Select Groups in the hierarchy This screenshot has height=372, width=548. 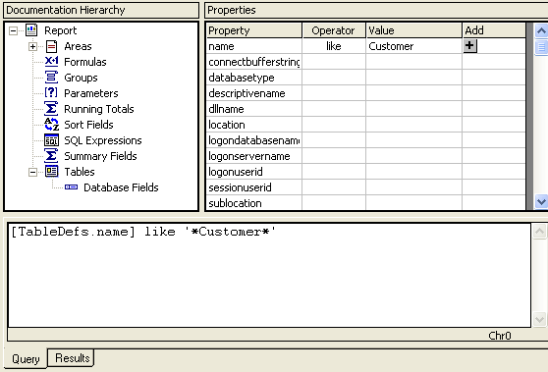81,78
